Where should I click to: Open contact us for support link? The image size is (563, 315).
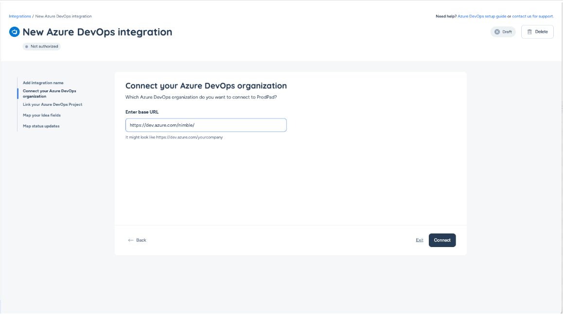533,16
